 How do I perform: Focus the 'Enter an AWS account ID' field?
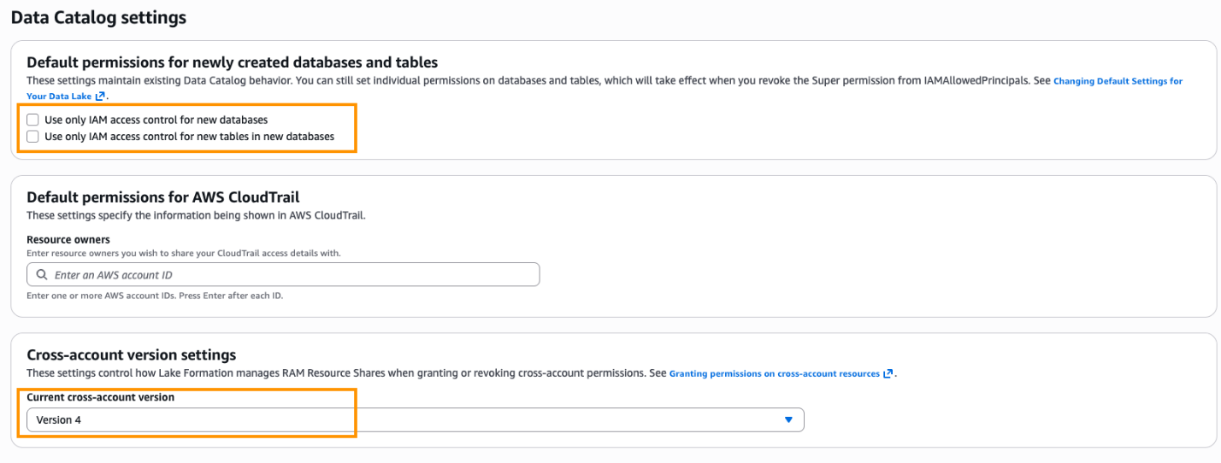pyautogui.click(x=291, y=275)
